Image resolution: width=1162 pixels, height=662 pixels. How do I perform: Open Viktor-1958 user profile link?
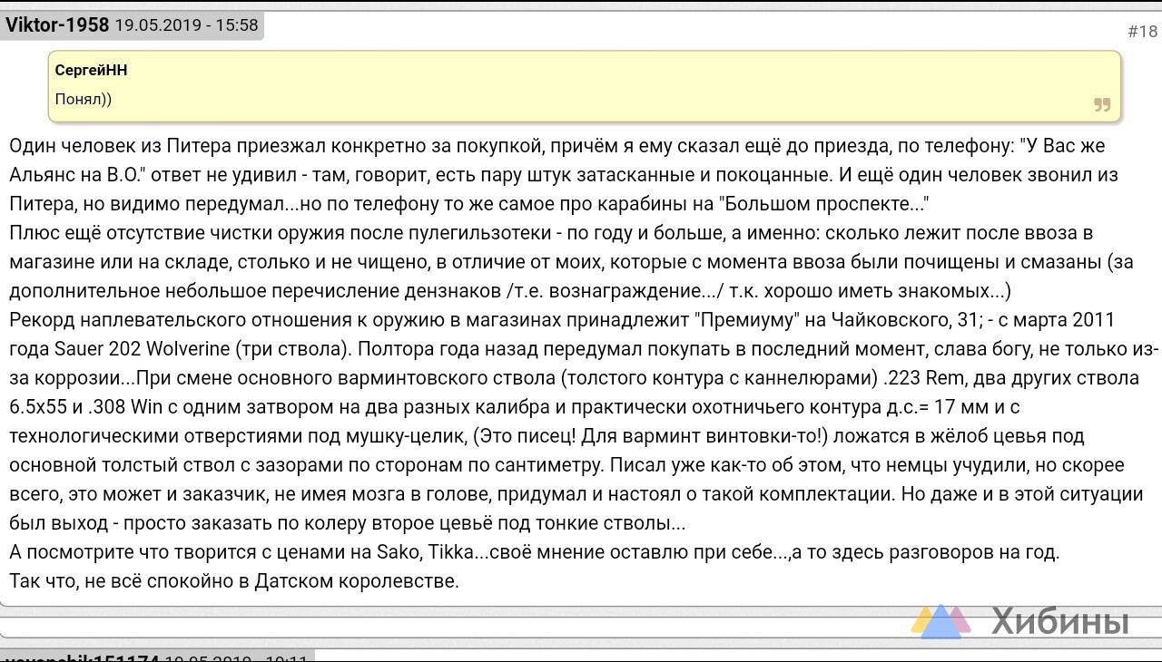click(57, 24)
